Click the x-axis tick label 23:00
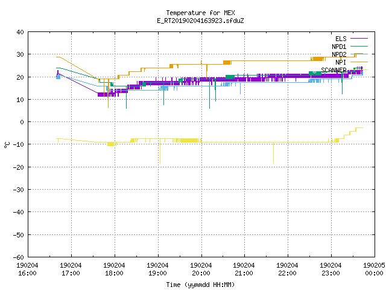The image size is (386, 290). 331,273
